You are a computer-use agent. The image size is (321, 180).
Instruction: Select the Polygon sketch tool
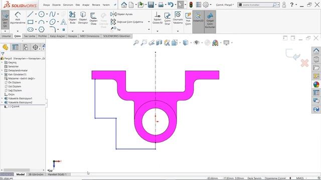42,29
